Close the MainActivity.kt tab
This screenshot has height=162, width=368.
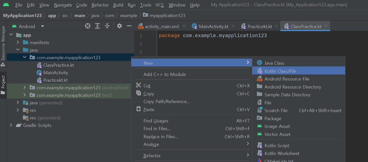tap(233, 26)
